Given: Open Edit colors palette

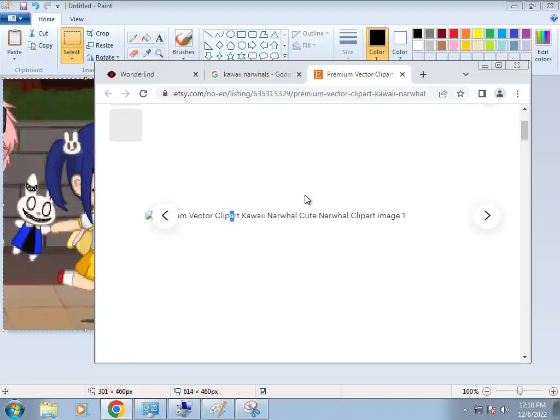Looking at the screenshot, I should [543, 45].
